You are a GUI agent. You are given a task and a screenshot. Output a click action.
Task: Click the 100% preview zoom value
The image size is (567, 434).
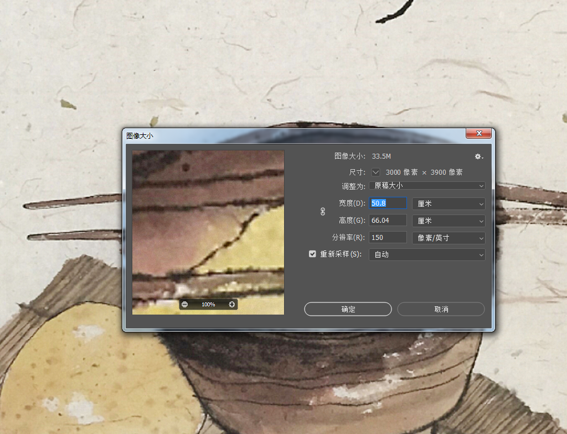(x=208, y=305)
